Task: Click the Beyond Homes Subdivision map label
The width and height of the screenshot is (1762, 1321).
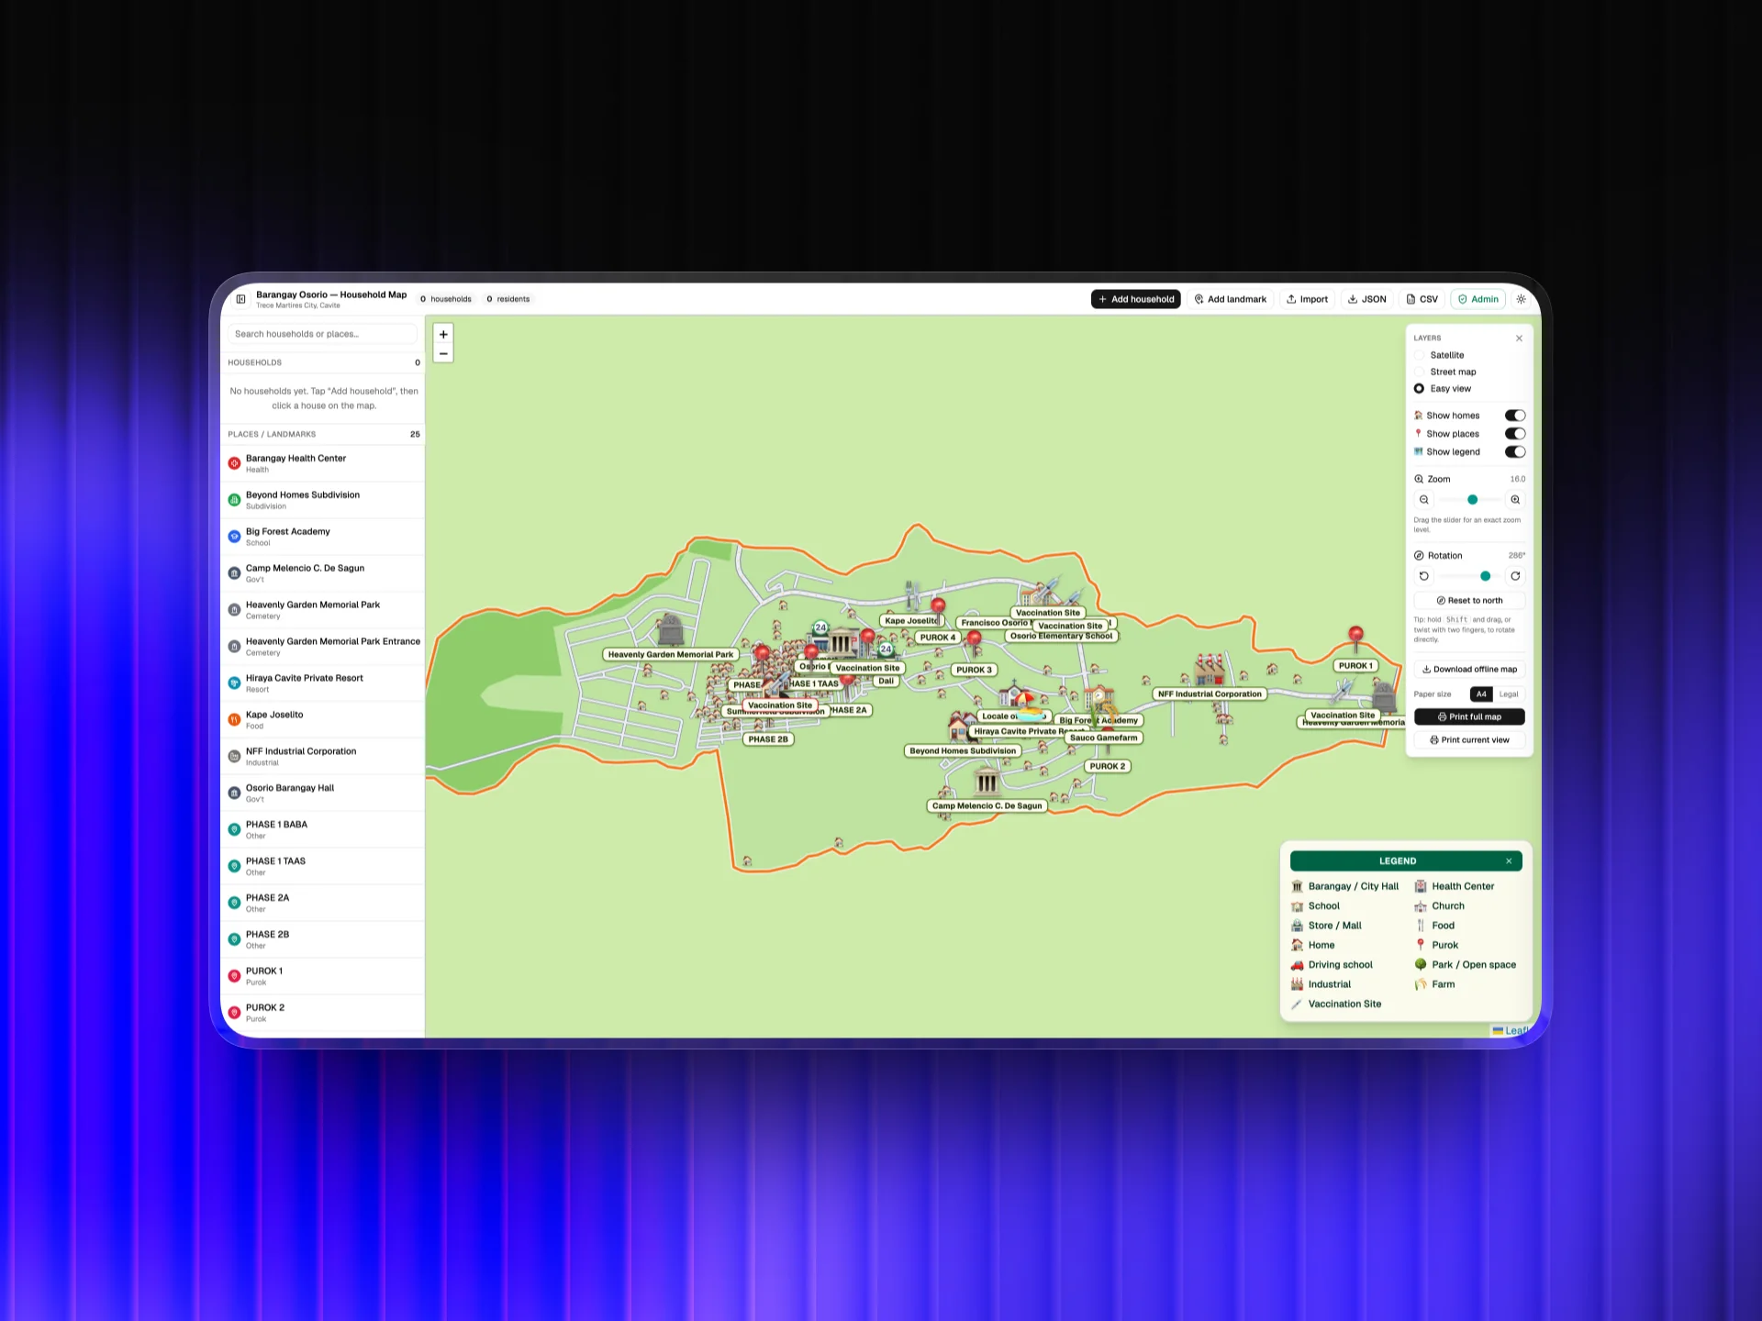Action: point(963,751)
